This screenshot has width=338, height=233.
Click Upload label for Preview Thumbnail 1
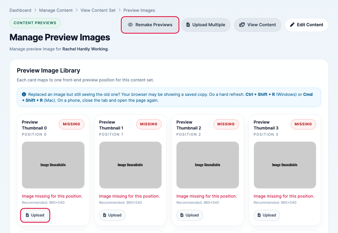(x=115, y=215)
